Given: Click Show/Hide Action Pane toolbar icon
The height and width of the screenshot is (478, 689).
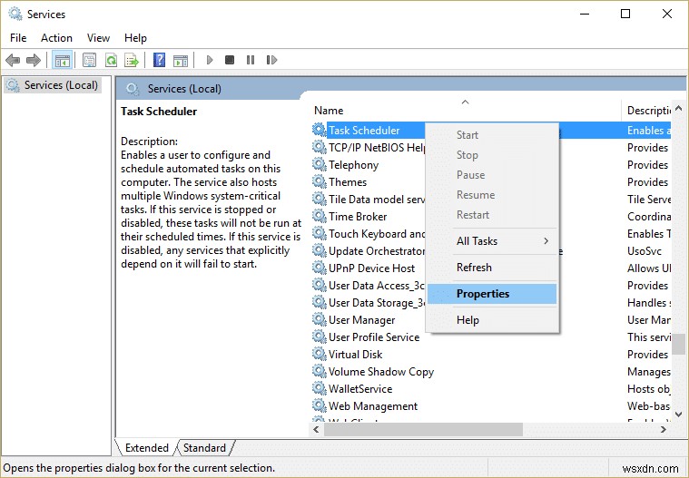Looking at the screenshot, I should click(x=181, y=60).
